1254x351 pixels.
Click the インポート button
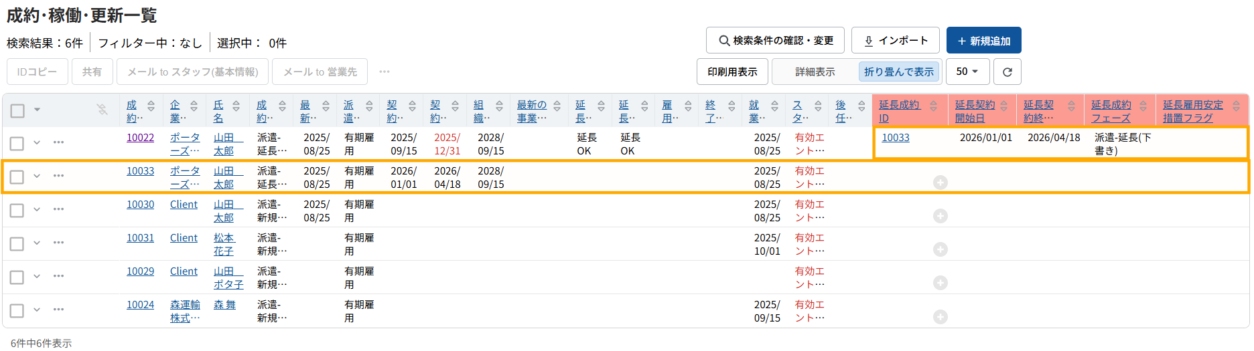895,41
